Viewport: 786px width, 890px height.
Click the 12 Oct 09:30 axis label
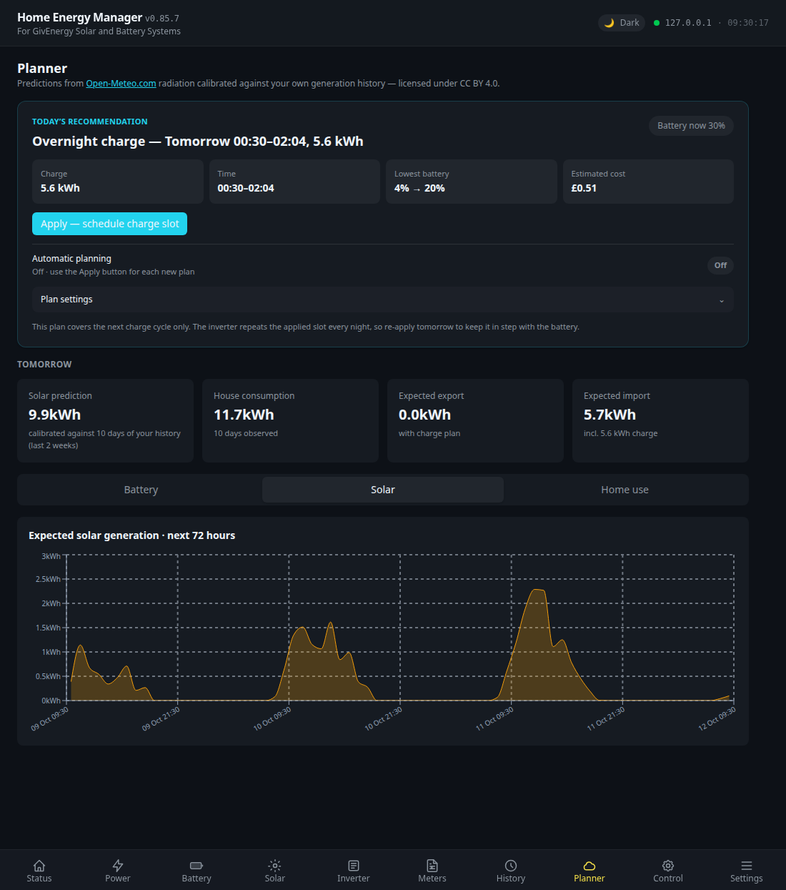coord(717,718)
